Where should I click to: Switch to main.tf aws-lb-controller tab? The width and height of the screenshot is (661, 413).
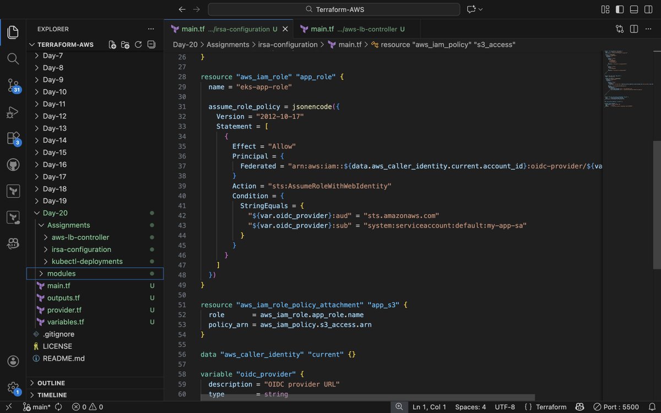tap(357, 29)
